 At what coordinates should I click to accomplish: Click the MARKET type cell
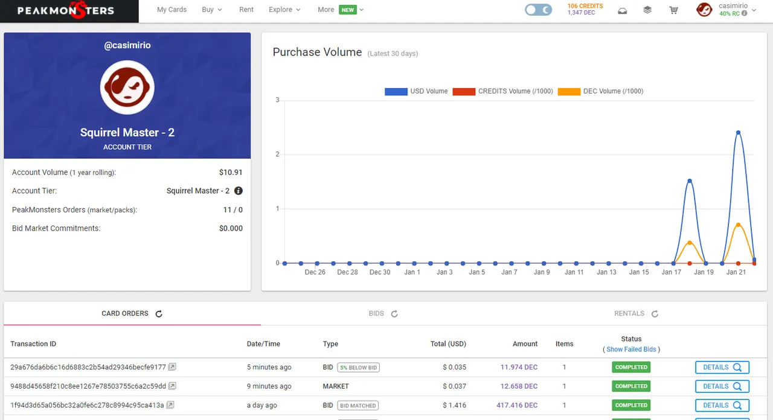pyautogui.click(x=336, y=386)
